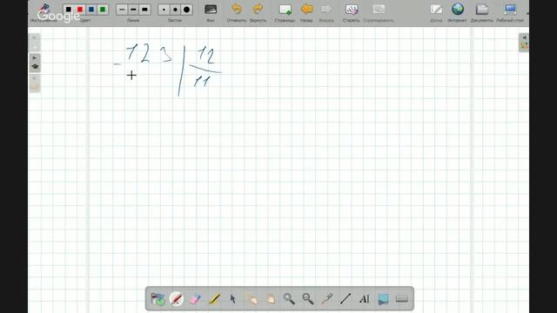Expand the top left sidebar panel tab
Image resolution: width=557 pixels, height=313 pixels.
tap(35, 43)
